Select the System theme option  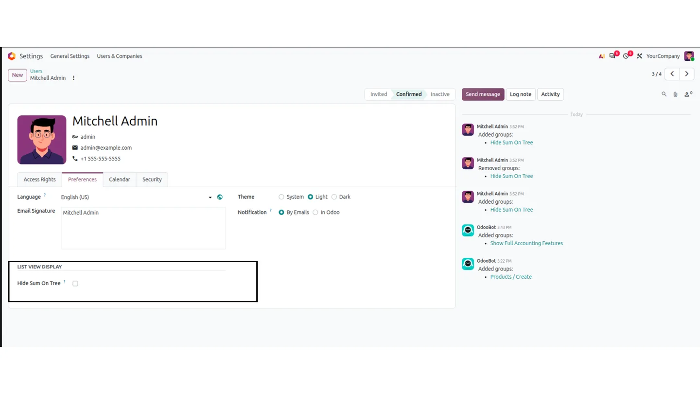[x=281, y=197]
